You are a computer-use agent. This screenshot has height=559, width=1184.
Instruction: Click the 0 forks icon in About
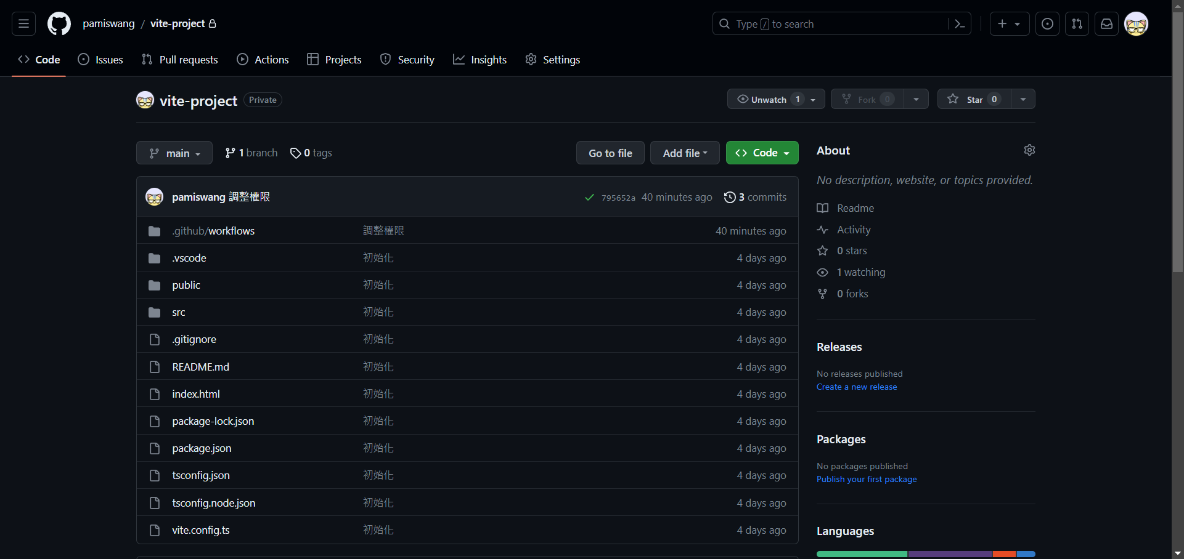click(822, 294)
